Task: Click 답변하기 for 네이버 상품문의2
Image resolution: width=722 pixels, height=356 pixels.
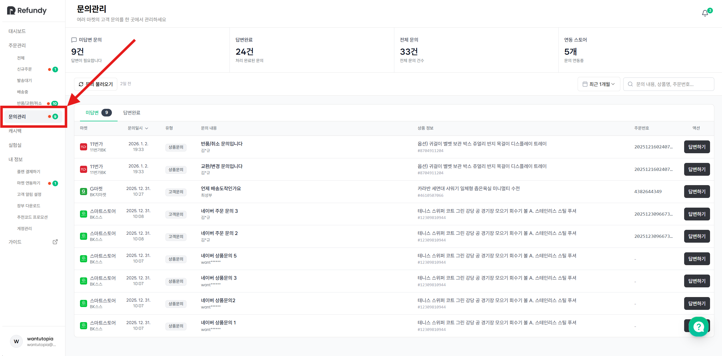Action: (x=697, y=303)
